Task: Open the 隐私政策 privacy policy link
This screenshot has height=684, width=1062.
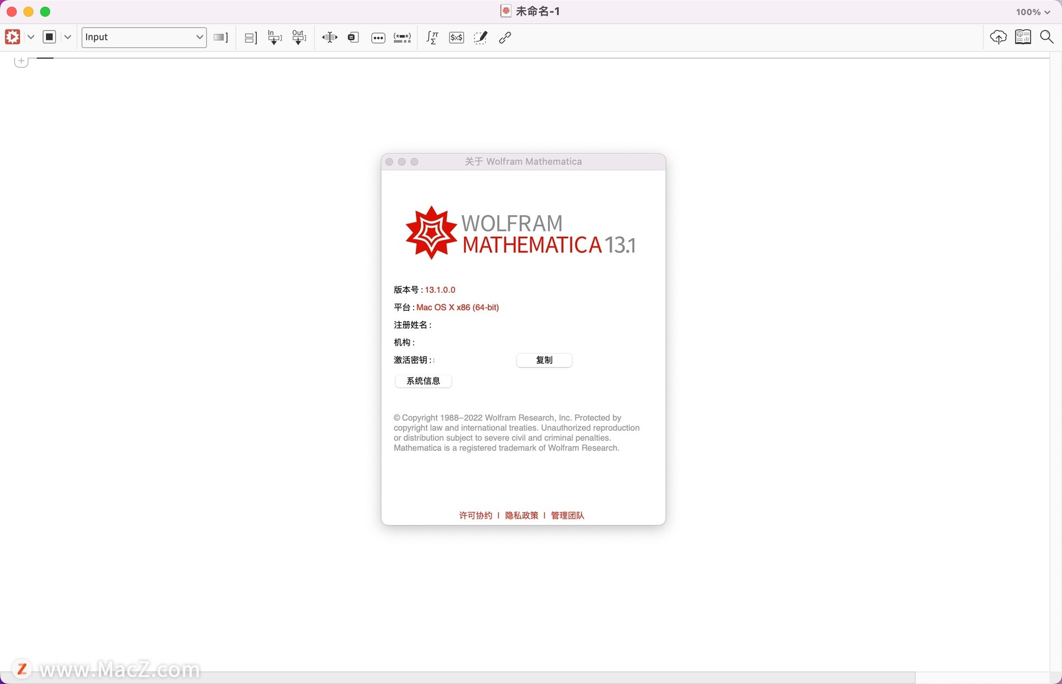Action: pos(522,515)
